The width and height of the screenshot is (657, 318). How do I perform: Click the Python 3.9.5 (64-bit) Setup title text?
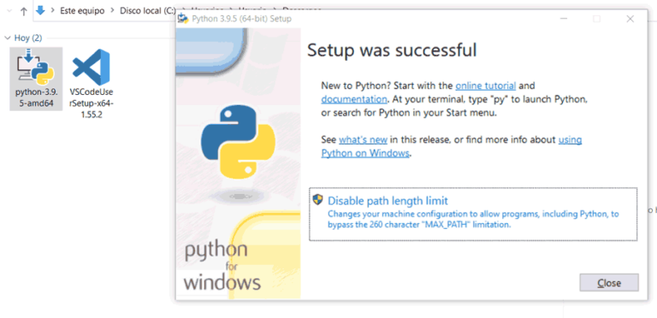click(x=241, y=19)
